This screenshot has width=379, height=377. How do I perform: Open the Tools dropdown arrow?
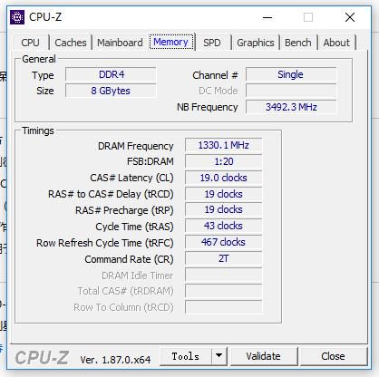[219, 356]
